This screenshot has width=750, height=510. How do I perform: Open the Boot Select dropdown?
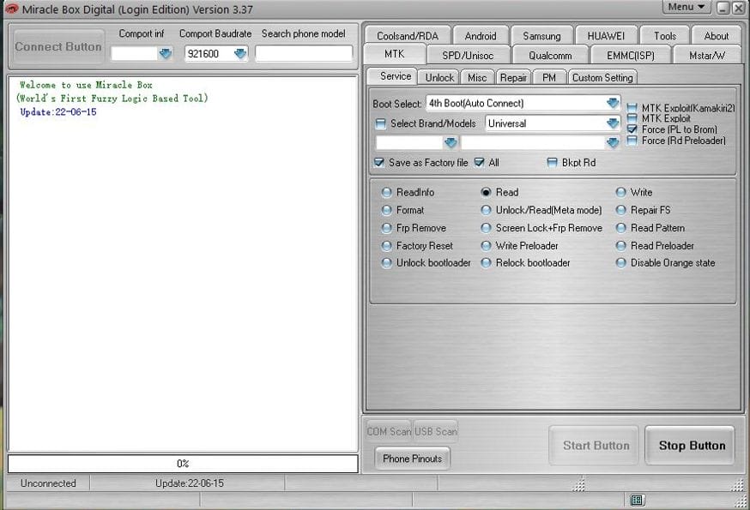coord(612,102)
